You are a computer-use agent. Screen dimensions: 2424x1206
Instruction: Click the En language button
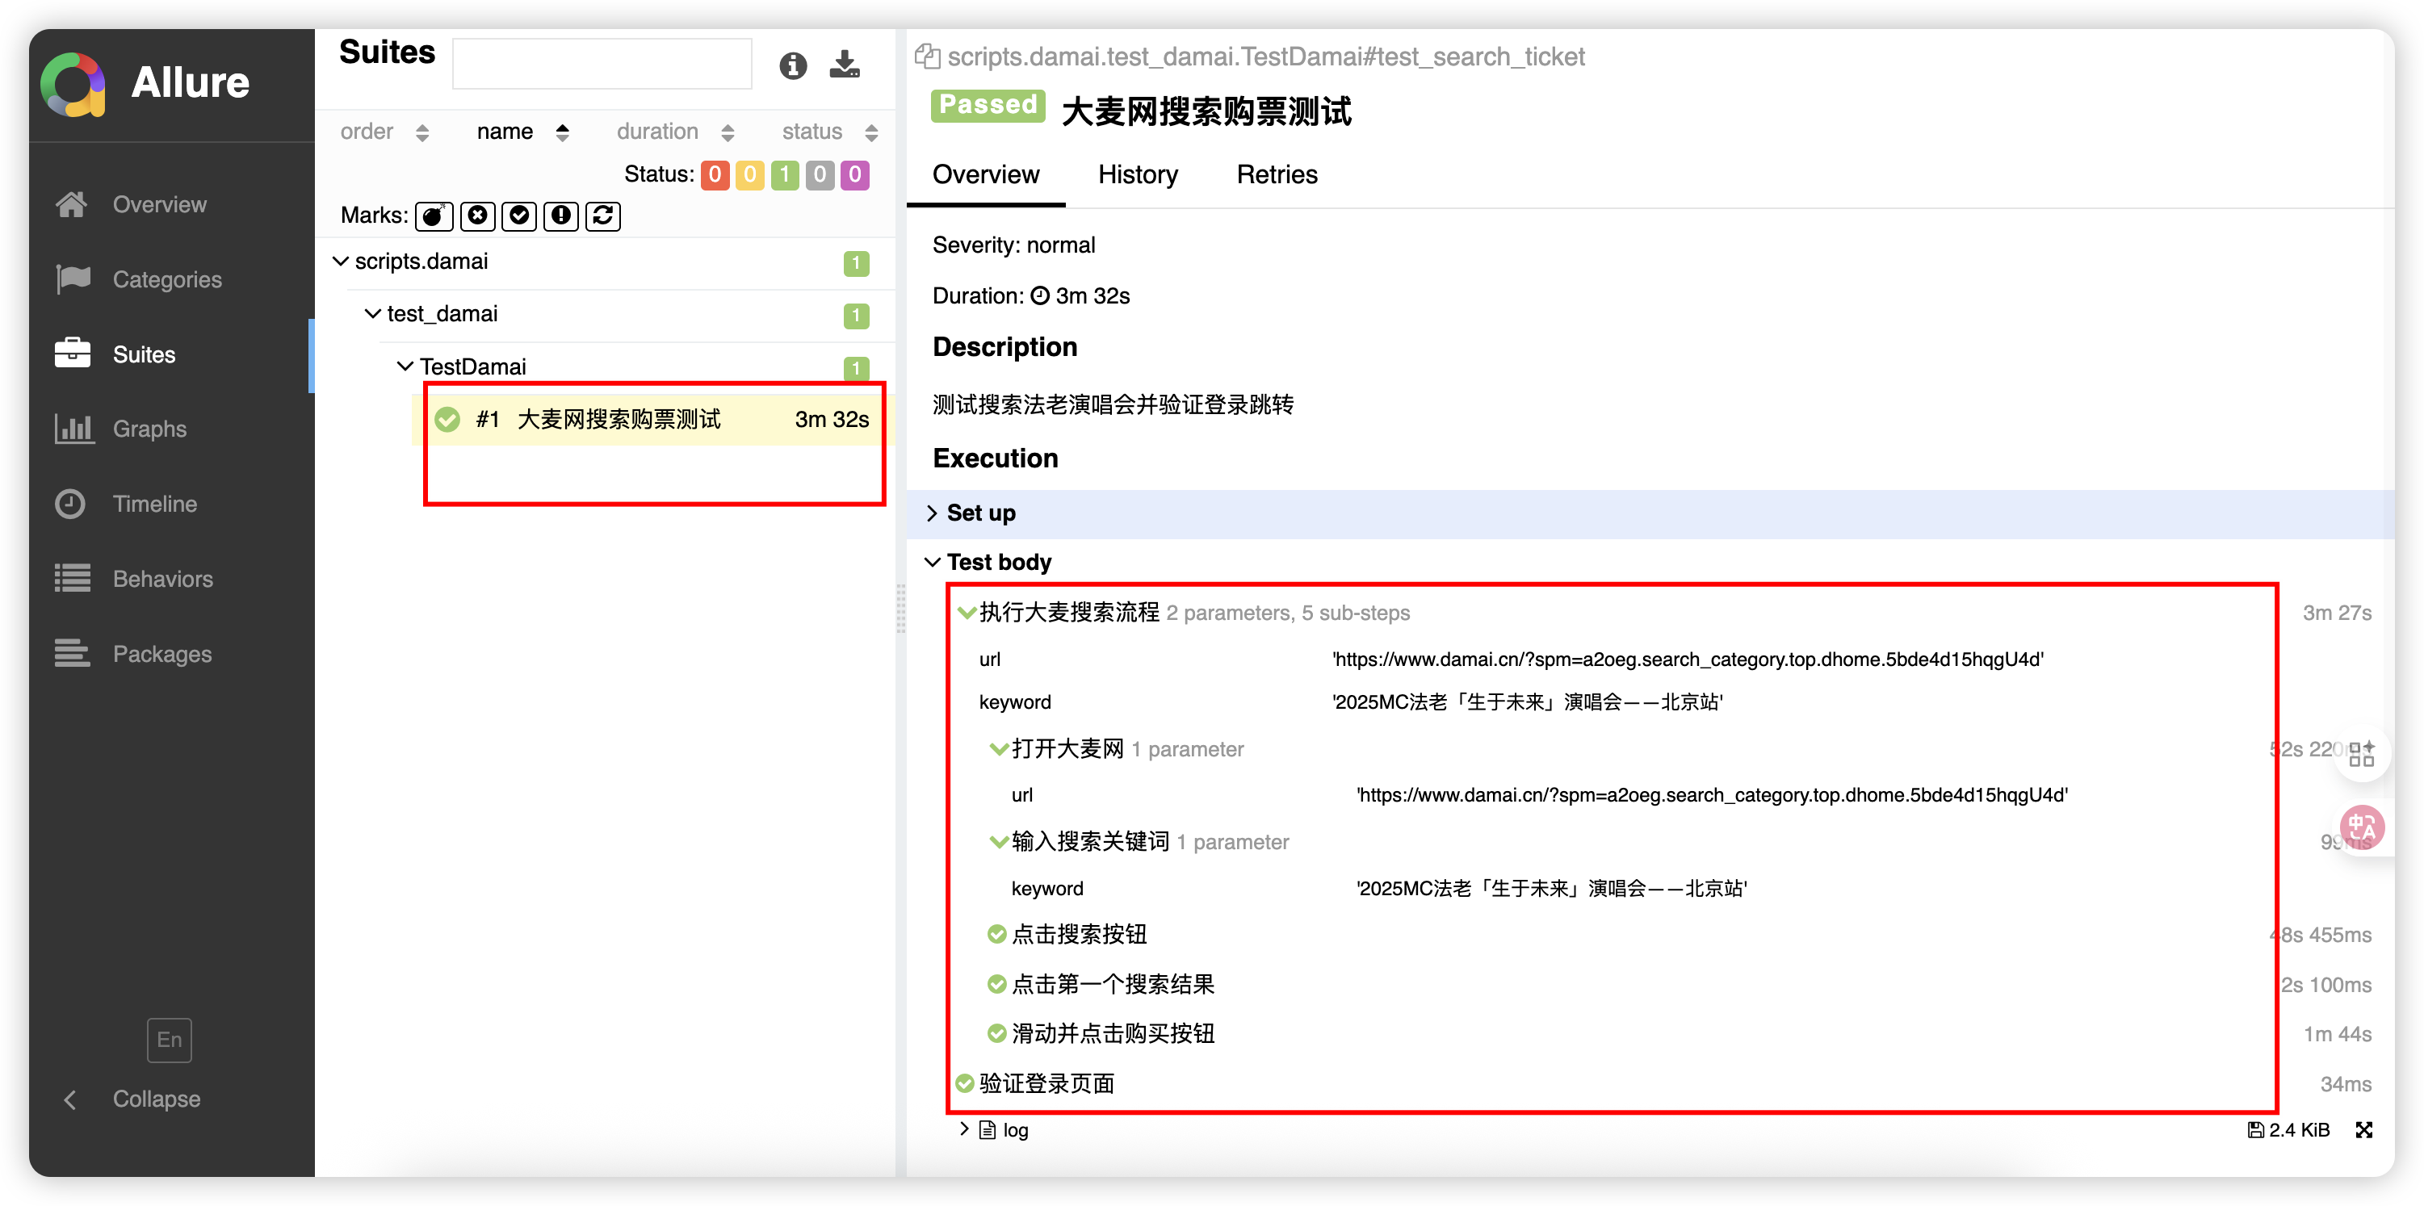pos(170,1040)
